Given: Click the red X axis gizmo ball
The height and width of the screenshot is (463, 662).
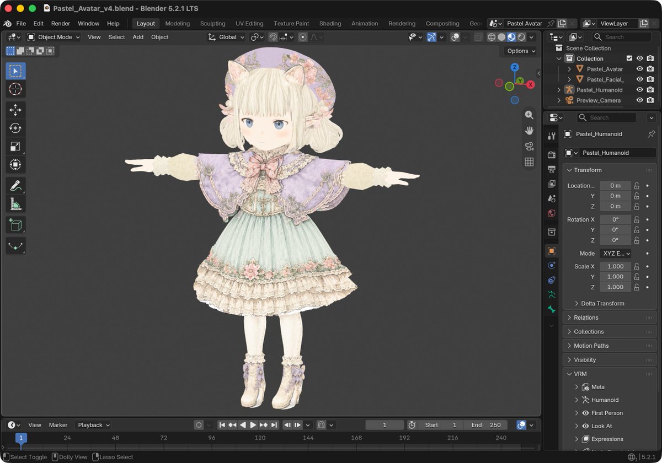Looking at the screenshot, I should coord(531,84).
